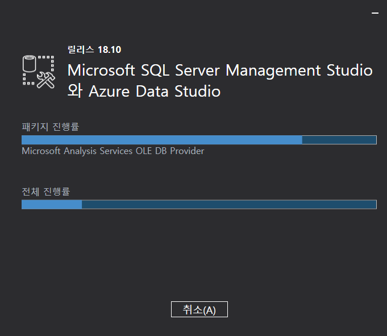Click the 패키지 진행률 progress bar
The width and height of the screenshot is (387, 336).
199,140
